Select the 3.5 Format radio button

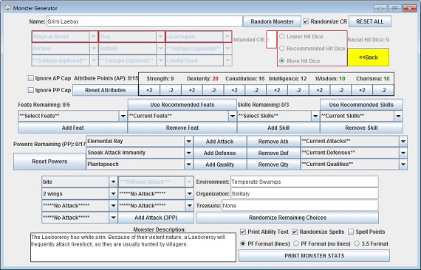[x=357, y=243]
